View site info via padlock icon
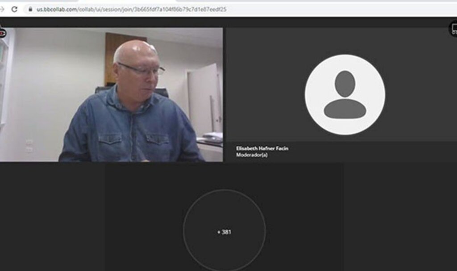 30,9
